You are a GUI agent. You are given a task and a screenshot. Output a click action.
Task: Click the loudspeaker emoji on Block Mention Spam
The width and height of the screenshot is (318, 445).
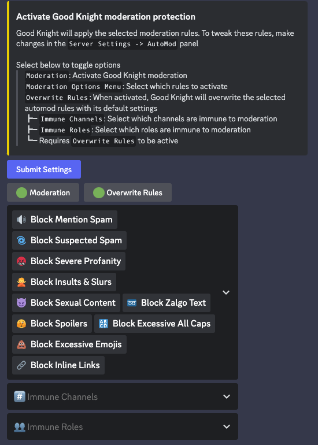coord(21,220)
